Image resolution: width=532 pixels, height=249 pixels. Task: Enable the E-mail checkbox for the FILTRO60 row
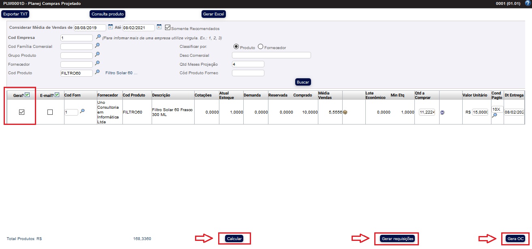pos(50,112)
